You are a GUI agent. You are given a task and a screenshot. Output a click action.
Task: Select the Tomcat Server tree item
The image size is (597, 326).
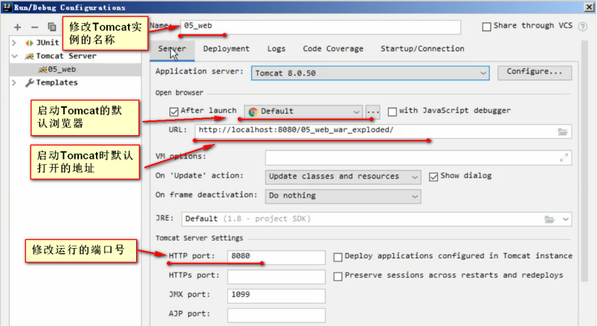(x=66, y=56)
